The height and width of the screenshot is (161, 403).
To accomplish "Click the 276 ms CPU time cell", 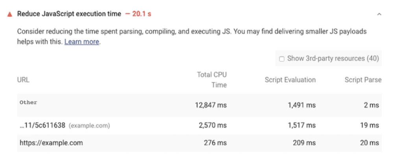I will coord(215,143).
